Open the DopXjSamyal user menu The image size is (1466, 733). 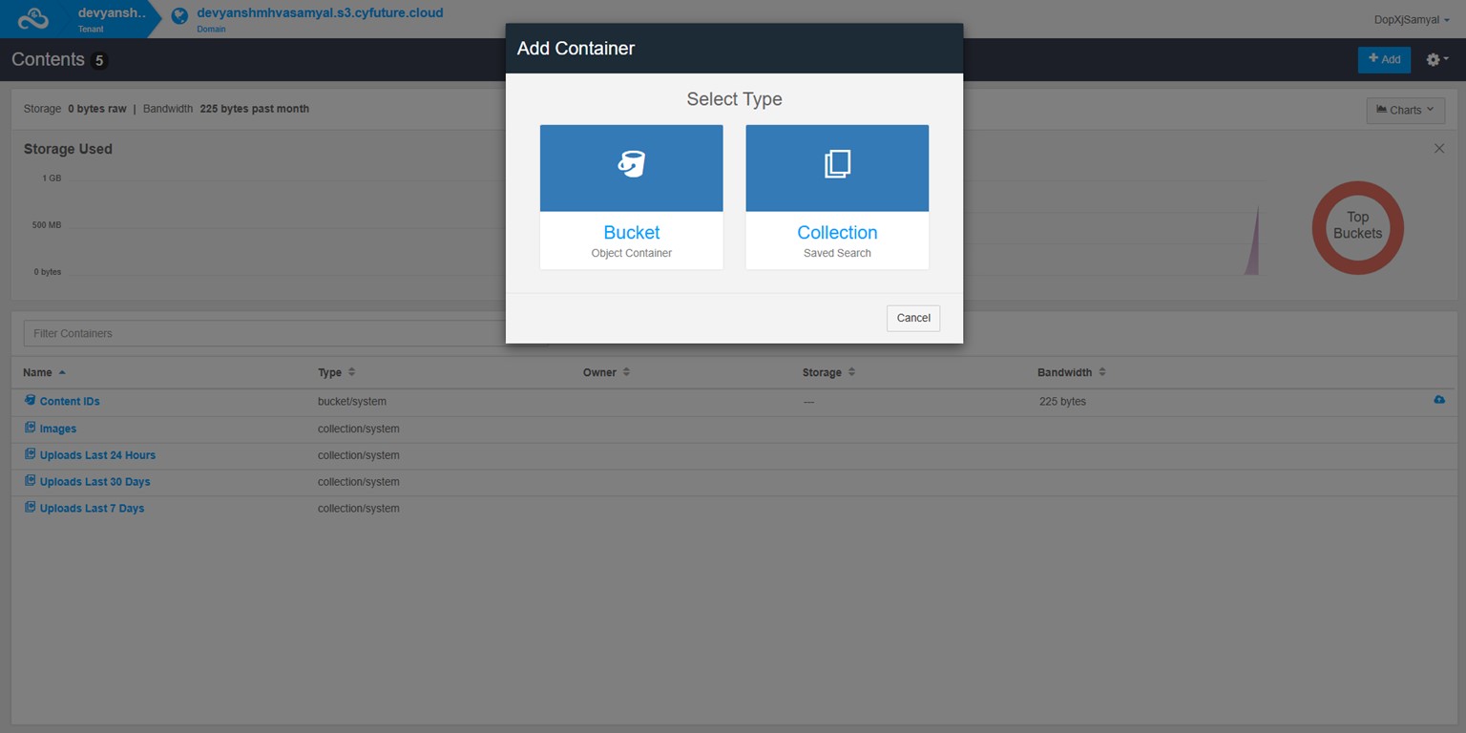[x=1411, y=20]
